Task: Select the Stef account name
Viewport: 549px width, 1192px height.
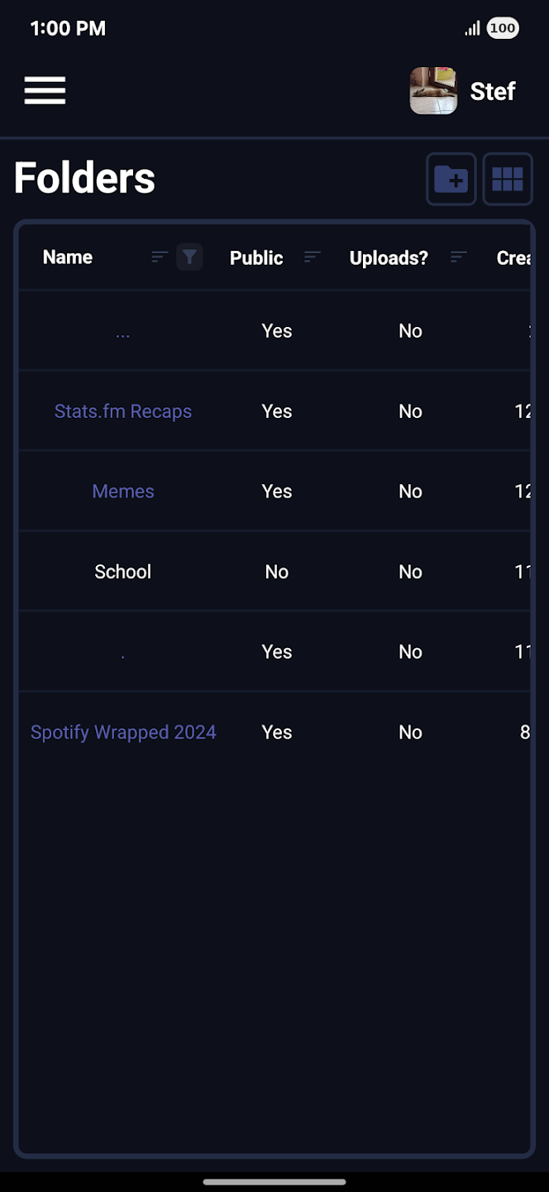Action: pyautogui.click(x=492, y=91)
